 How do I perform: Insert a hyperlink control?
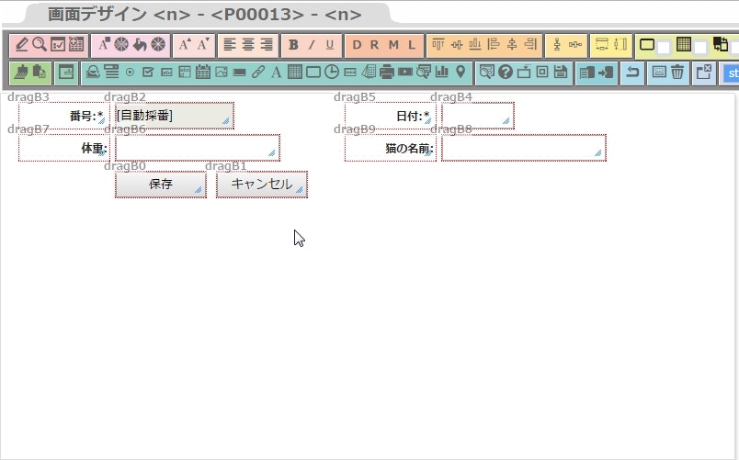coord(258,73)
